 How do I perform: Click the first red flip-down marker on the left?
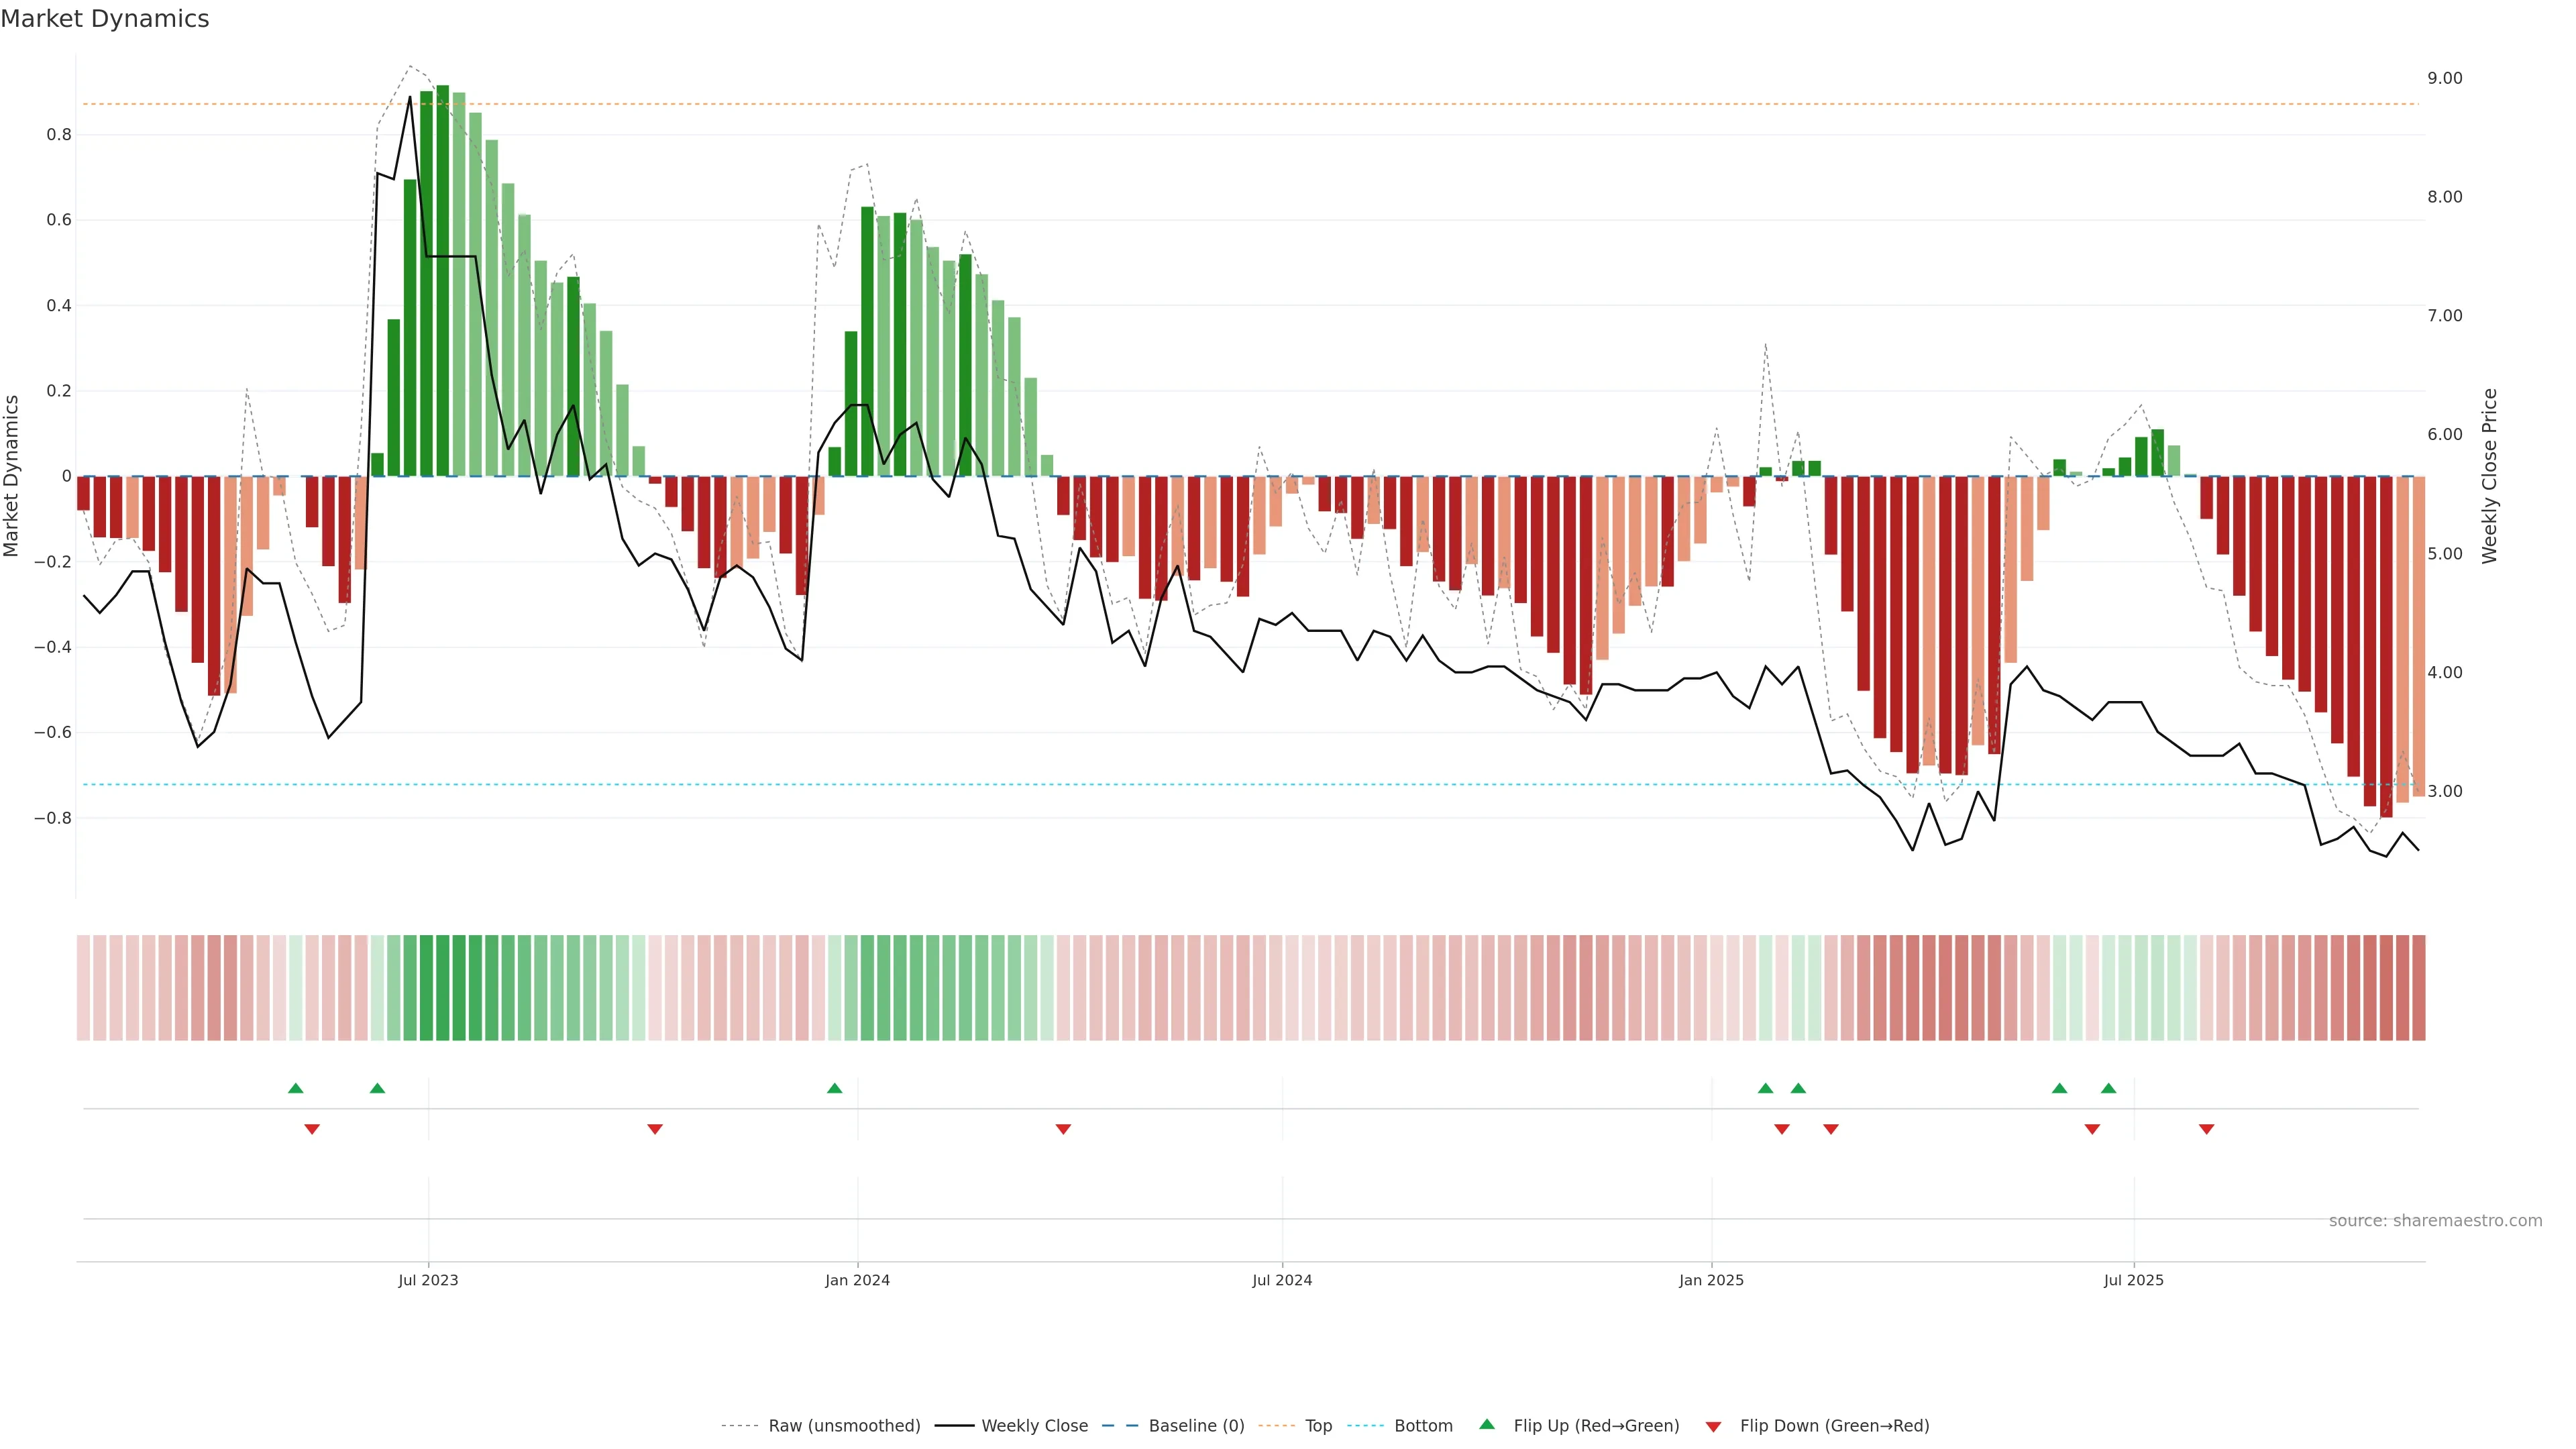(312, 1129)
